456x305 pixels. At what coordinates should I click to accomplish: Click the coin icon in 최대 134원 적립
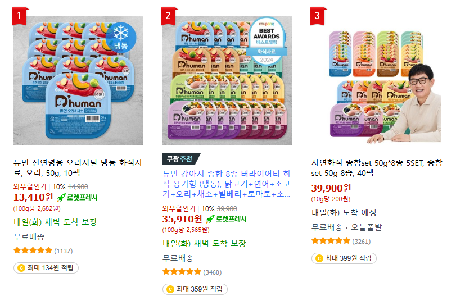pos(21,268)
